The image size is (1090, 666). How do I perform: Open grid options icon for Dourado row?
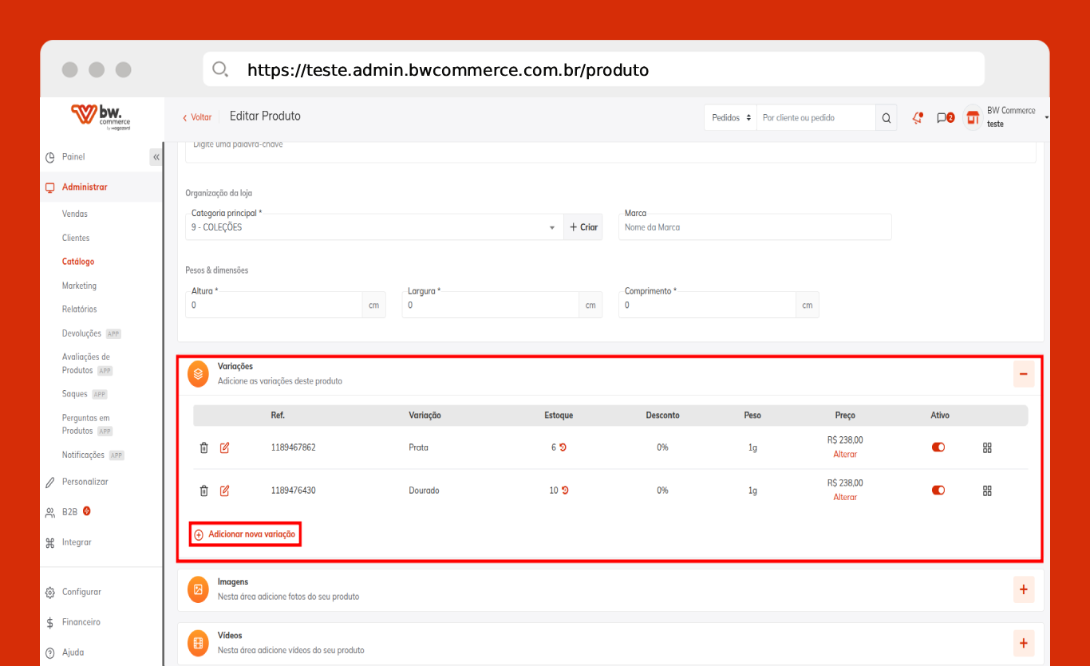(987, 491)
